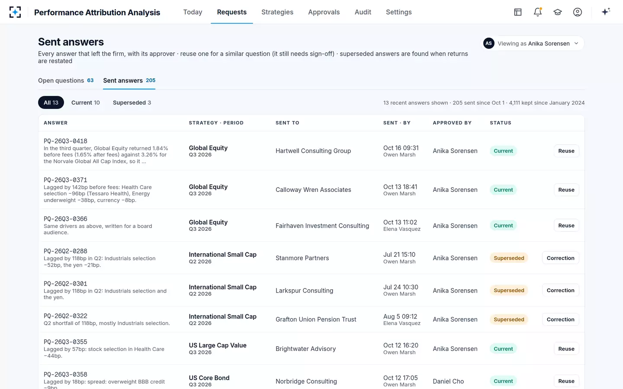Expand the Viewing as Anika Sorensen dropdown
The image size is (623, 389).
point(533,43)
